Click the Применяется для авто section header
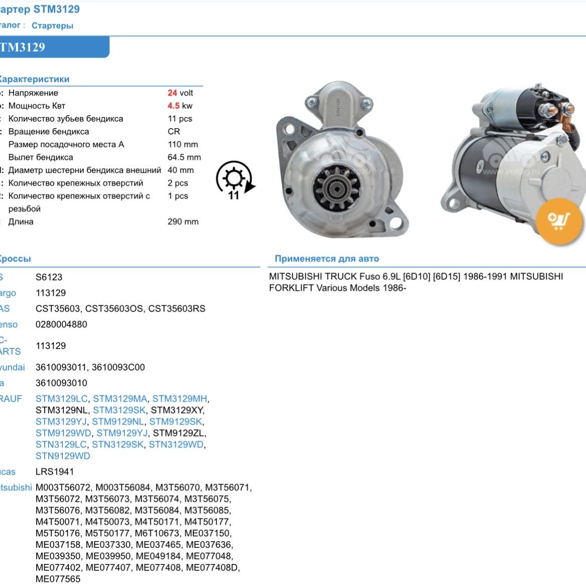This screenshot has height=586, width=586. pos(326,259)
